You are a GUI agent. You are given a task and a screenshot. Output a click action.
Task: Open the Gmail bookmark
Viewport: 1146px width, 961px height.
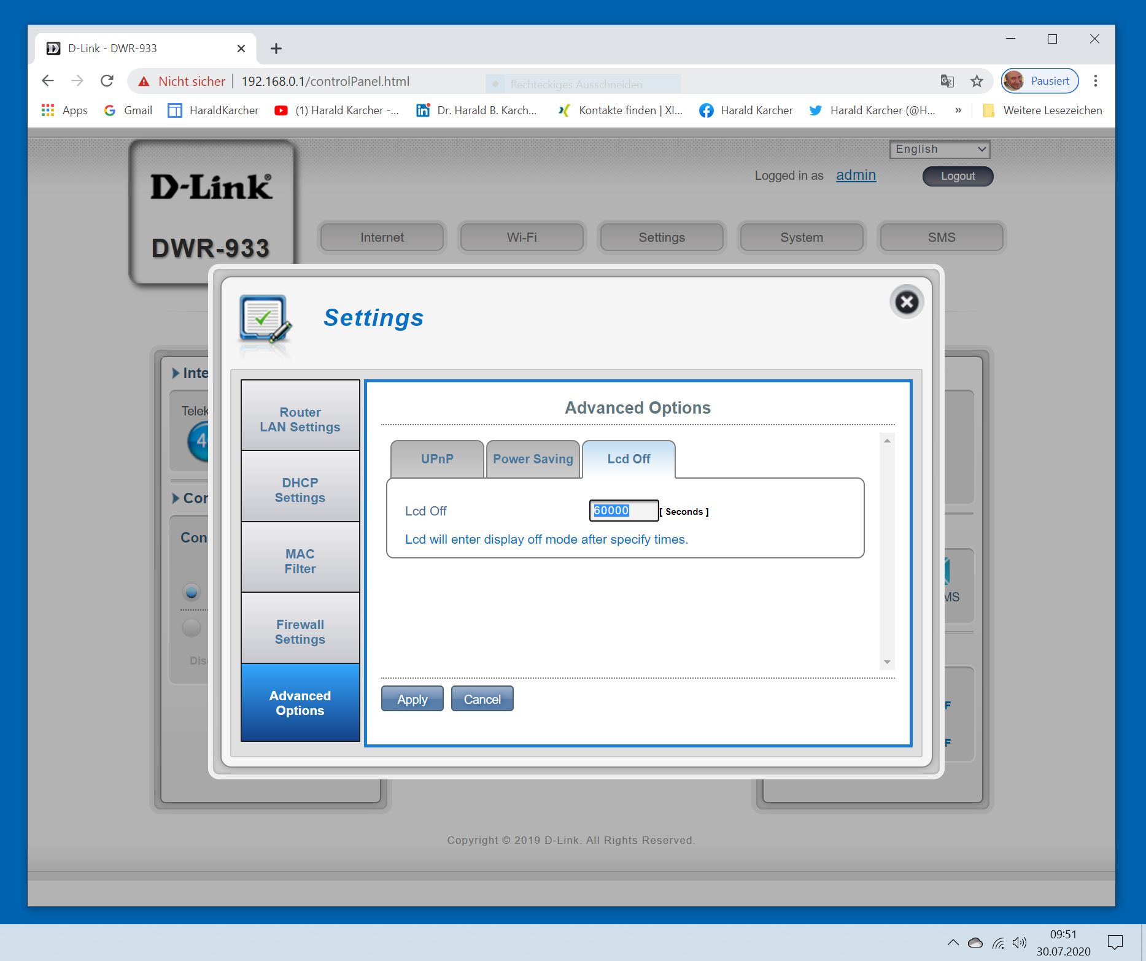pyautogui.click(x=128, y=110)
